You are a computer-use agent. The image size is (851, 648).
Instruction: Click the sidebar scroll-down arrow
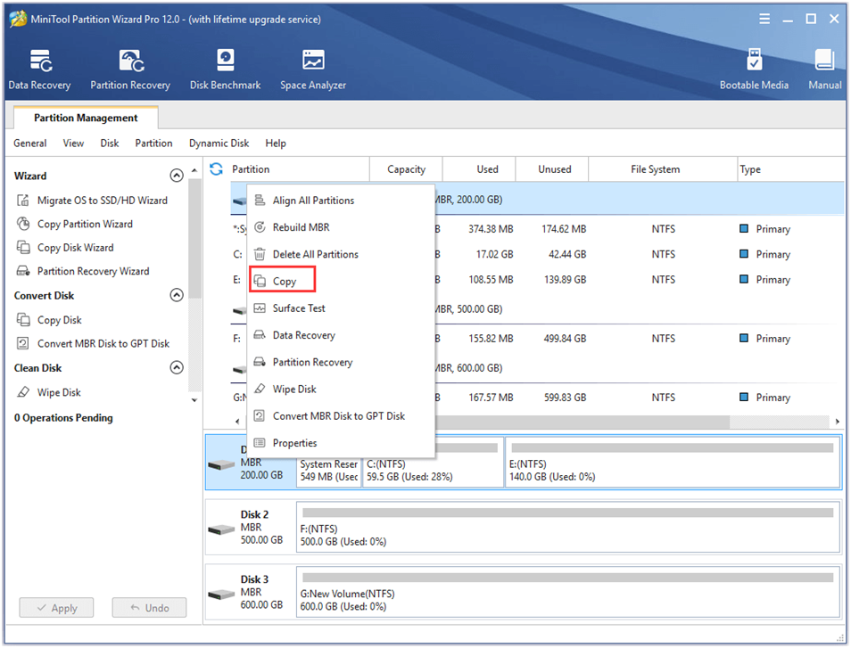tap(194, 400)
